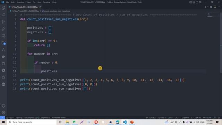The height and width of the screenshot is (125, 222).
Task: Open the View menu
Action: coord(28,2)
